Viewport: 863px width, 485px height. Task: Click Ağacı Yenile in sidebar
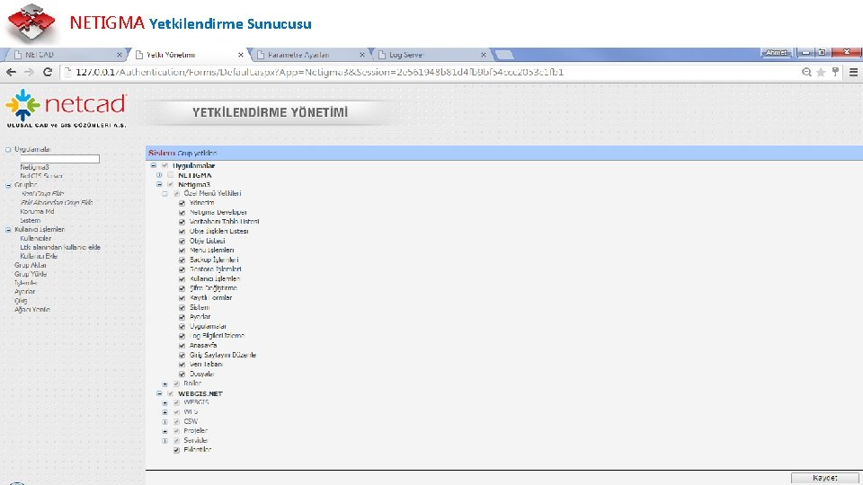pos(32,310)
